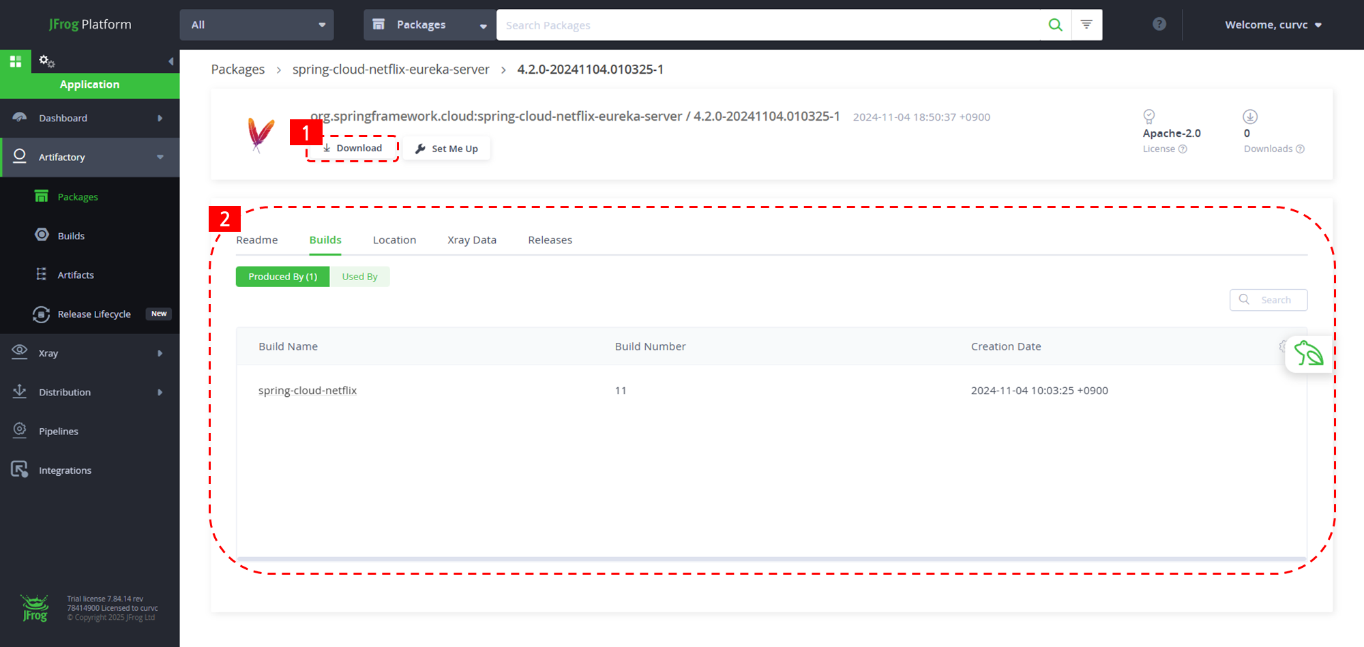The image size is (1364, 647).
Task: Click the license badge icon
Action: pyautogui.click(x=1149, y=117)
